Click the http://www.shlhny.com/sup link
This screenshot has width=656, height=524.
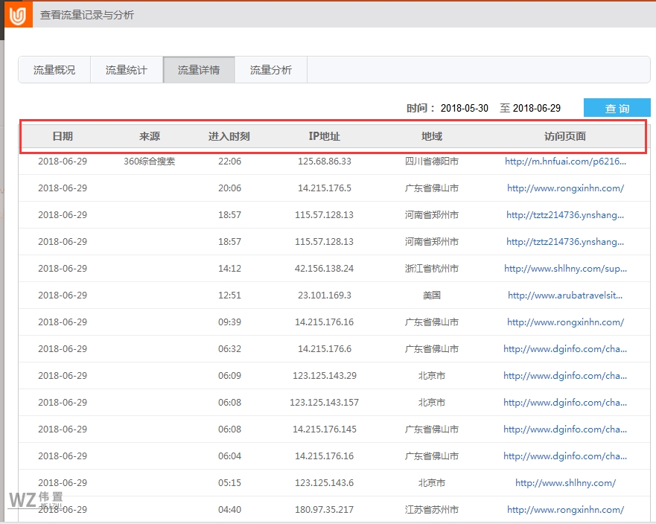click(566, 268)
